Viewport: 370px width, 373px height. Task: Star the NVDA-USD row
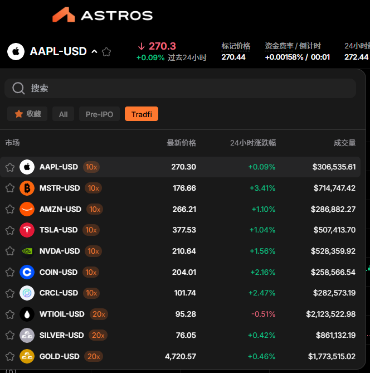[x=10, y=251]
